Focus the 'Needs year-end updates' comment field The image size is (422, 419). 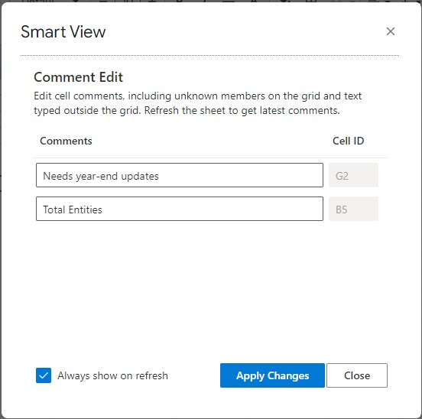pos(180,175)
